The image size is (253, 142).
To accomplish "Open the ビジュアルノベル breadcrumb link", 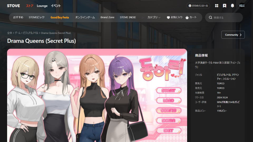I will pyautogui.click(x=31, y=33).
